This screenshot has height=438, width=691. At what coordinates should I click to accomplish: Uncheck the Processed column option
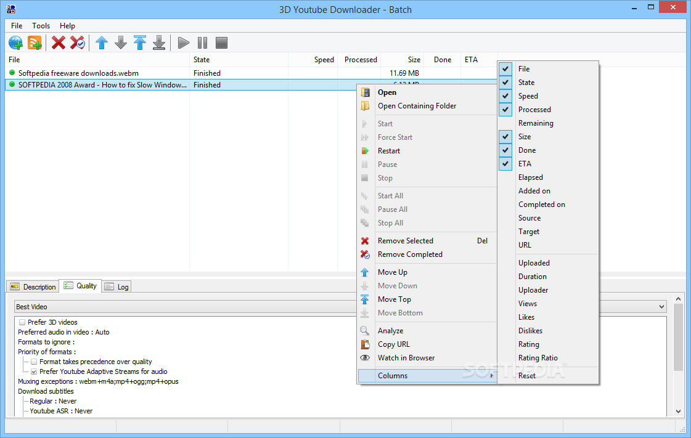[x=505, y=110]
